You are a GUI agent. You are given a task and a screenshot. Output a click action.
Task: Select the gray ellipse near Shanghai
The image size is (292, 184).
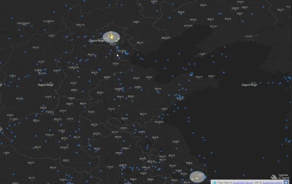[x=198, y=177]
